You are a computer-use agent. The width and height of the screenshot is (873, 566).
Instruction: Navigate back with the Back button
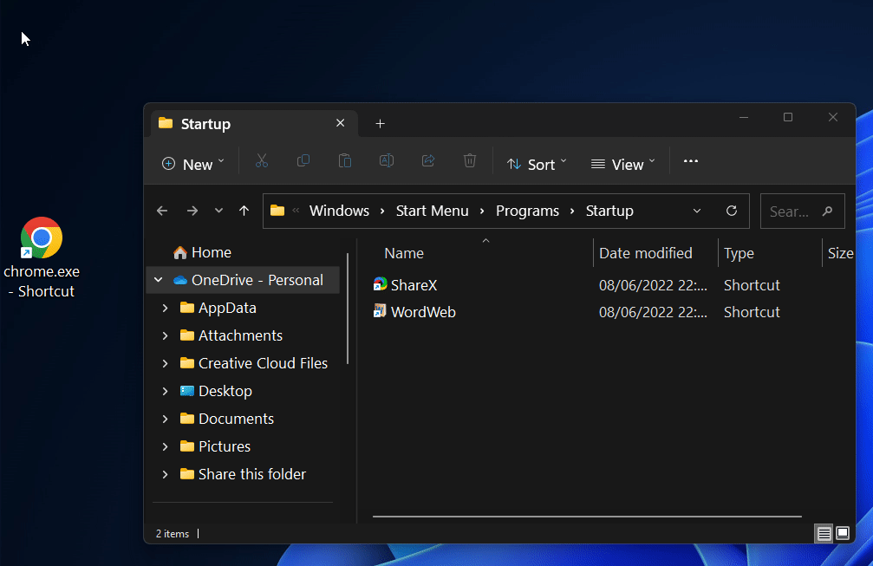[161, 211]
